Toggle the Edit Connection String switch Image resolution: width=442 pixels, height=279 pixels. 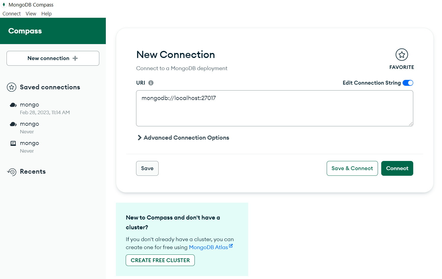click(408, 83)
